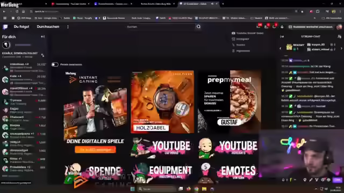Viewport: 344px width, 193px height.
Task: Click the purple Chat send button
Action: coord(337,180)
